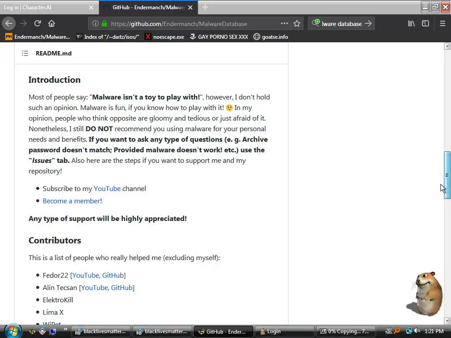The image size is (451, 338).
Task: Open the Library bookshelf icon
Action: (411, 24)
